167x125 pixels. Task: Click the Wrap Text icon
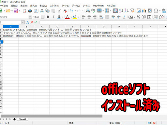tap(101, 17)
